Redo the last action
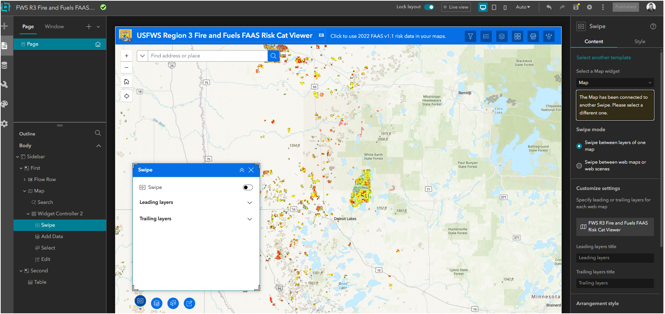The width and height of the screenshot is (665, 314). (562, 7)
